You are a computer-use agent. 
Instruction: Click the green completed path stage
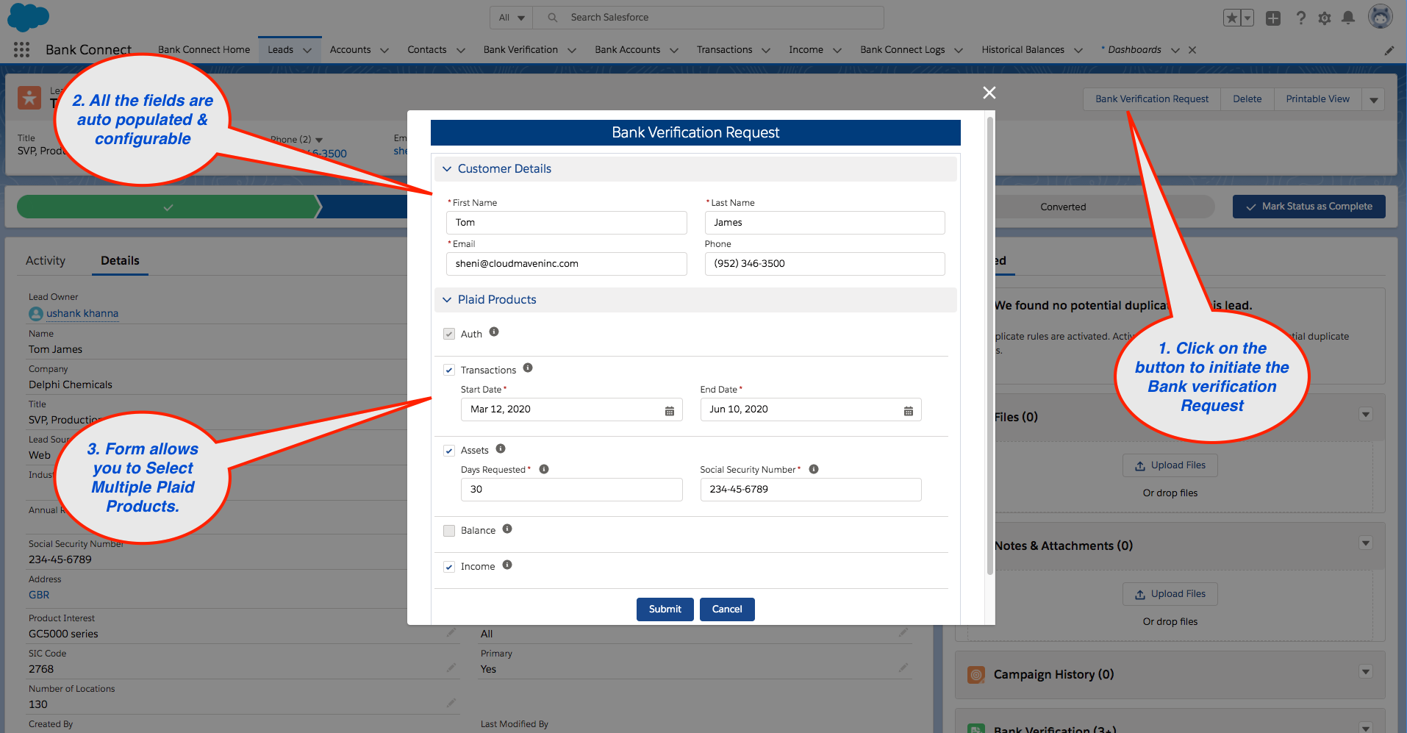tap(169, 207)
